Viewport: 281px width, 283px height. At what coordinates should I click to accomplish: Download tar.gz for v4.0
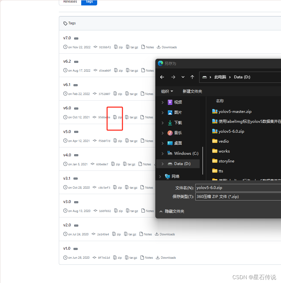pyautogui.click(x=129, y=164)
